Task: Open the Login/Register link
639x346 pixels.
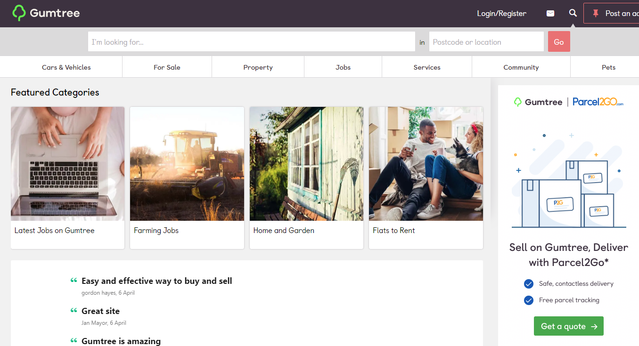Action: pyautogui.click(x=501, y=14)
